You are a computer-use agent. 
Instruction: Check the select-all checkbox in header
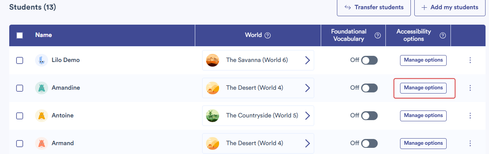pos(20,35)
